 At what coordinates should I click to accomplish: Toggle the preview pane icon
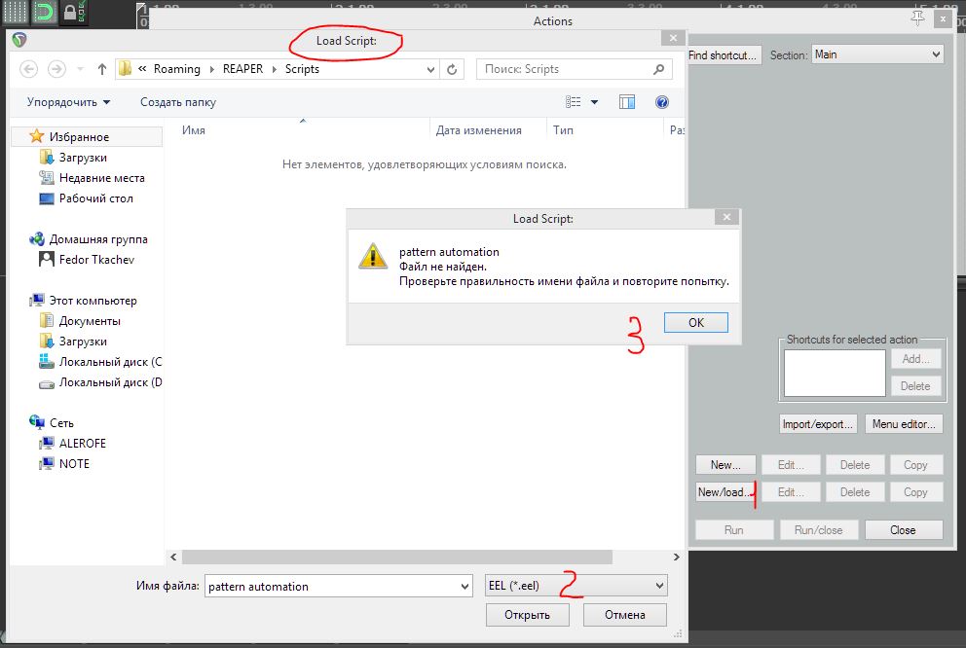tap(626, 102)
